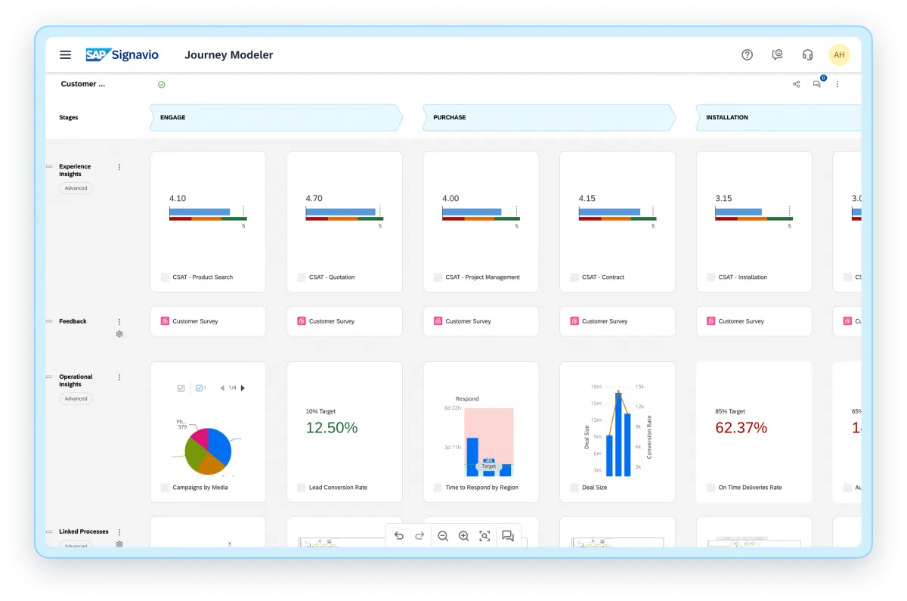
Task: Open comments panel from bottom toolbar
Action: [508, 536]
